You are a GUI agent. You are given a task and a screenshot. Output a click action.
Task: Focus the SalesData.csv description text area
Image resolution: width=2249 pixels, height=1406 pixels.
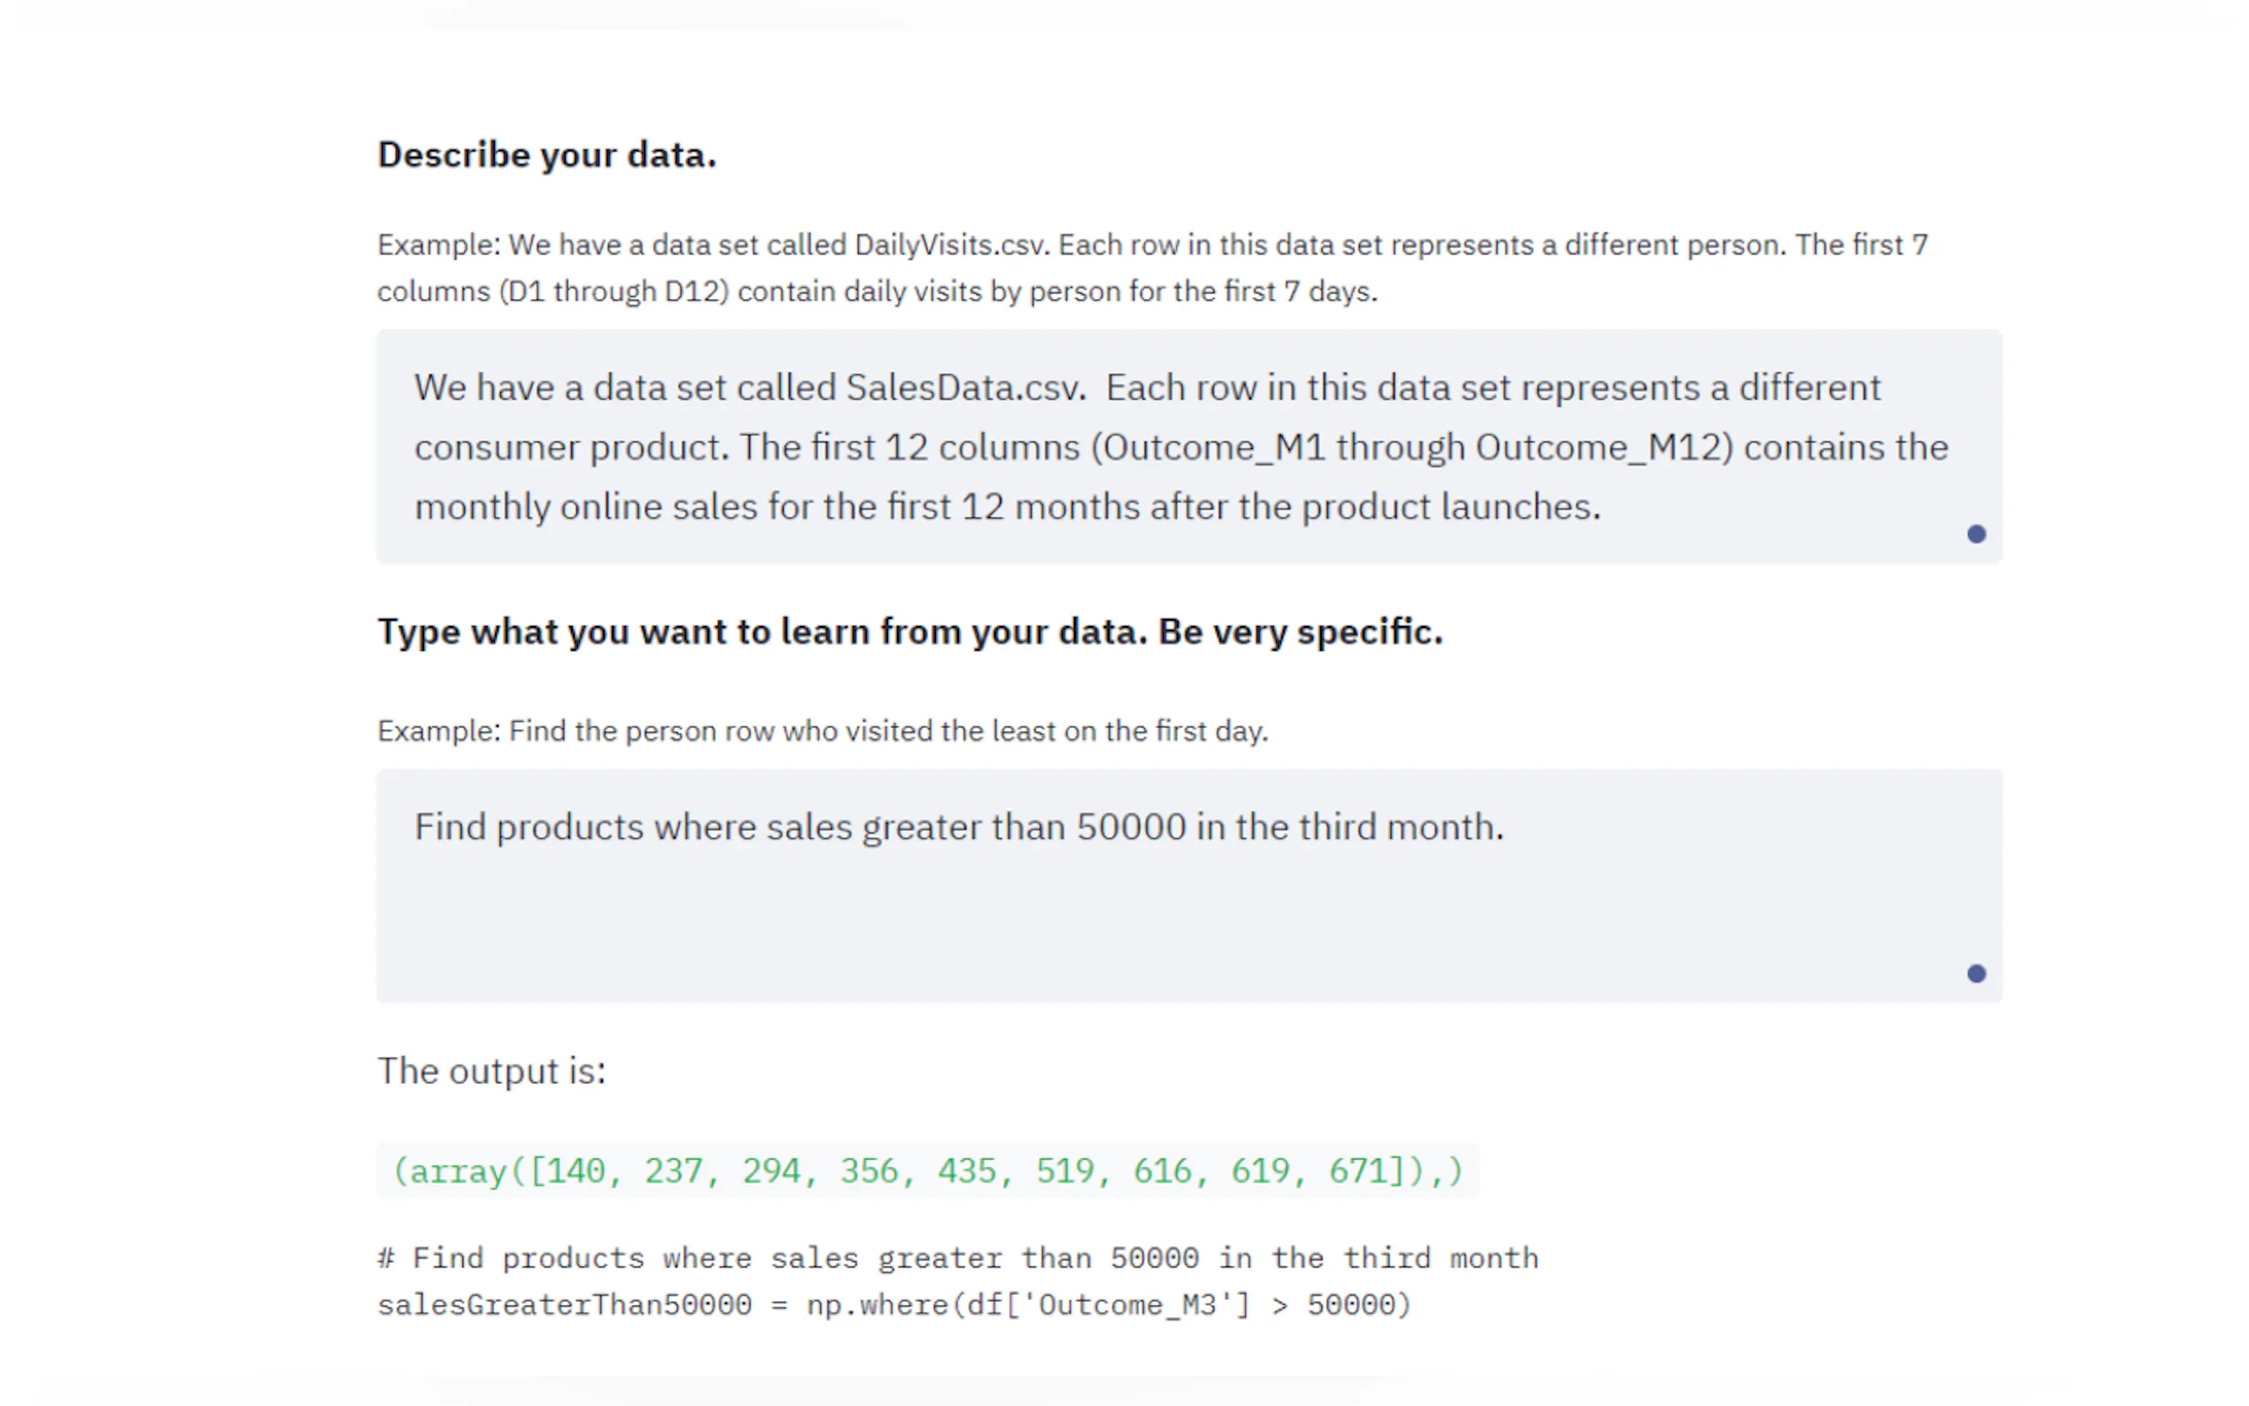click(x=1188, y=446)
